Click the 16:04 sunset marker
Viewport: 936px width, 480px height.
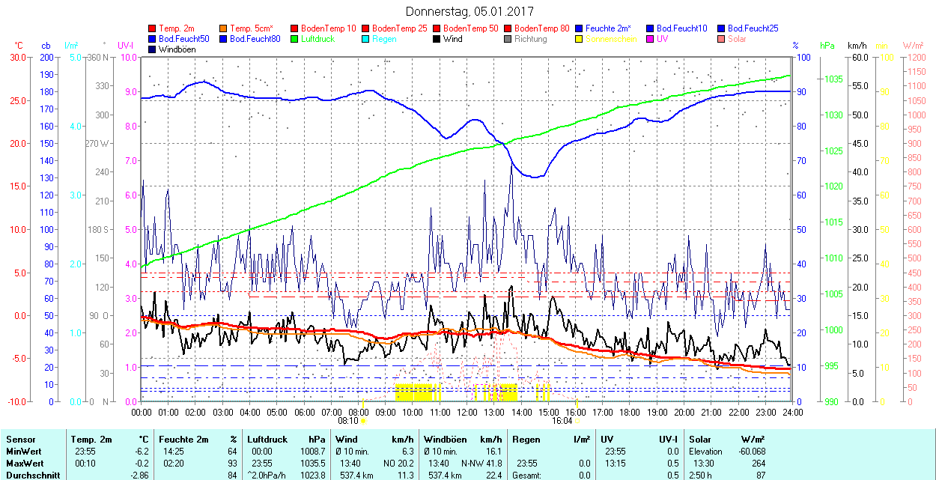pos(563,420)
